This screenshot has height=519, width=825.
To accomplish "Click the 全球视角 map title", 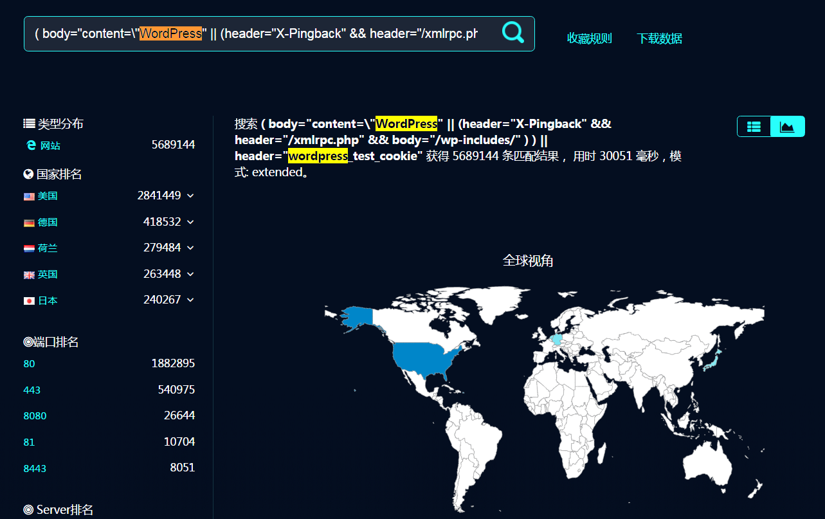I will tap(528, 260).
